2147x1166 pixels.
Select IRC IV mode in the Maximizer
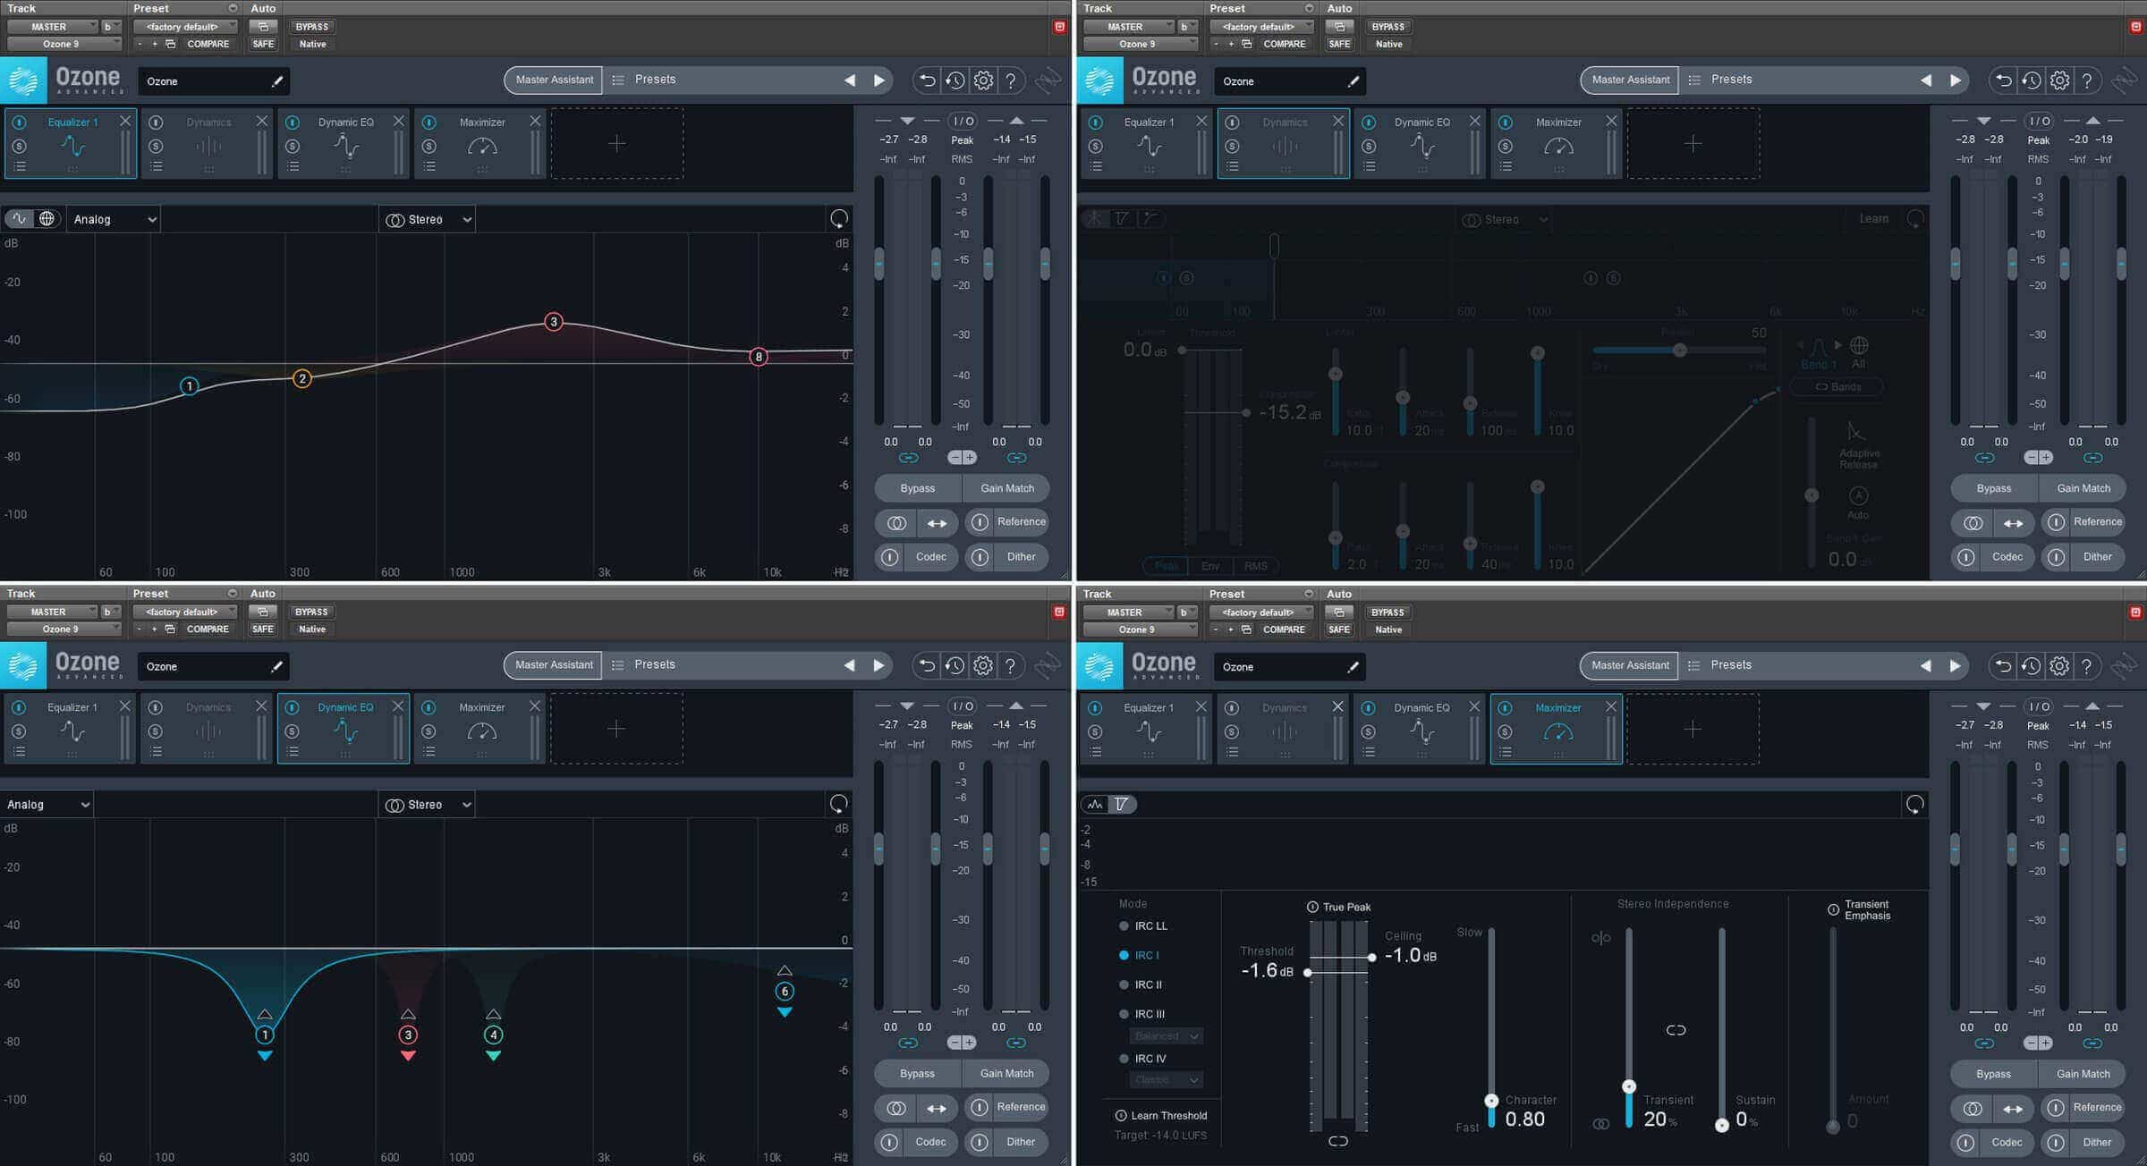(x=1142, y=1059)
